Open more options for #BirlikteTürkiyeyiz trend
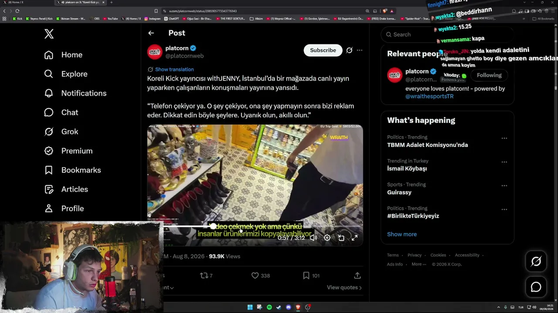This screenshot has height=313, width=558. click(504, 210)
